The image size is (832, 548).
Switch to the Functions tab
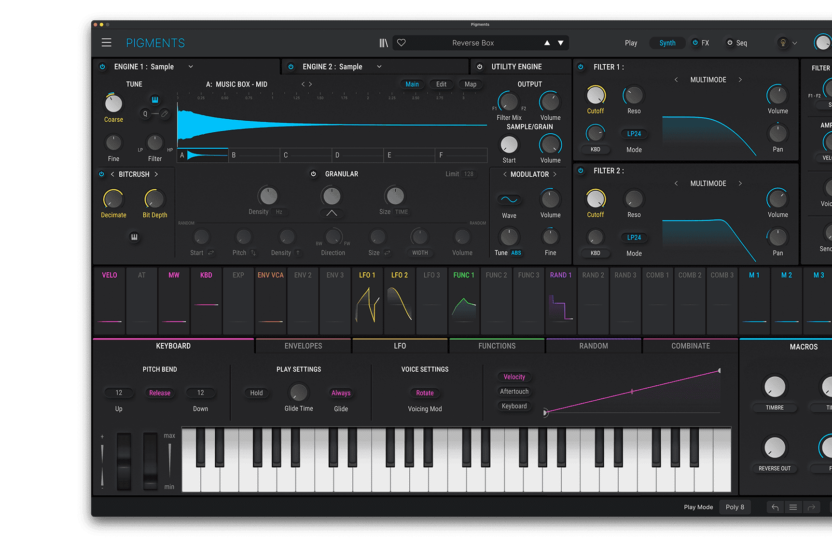pos(497,346)
